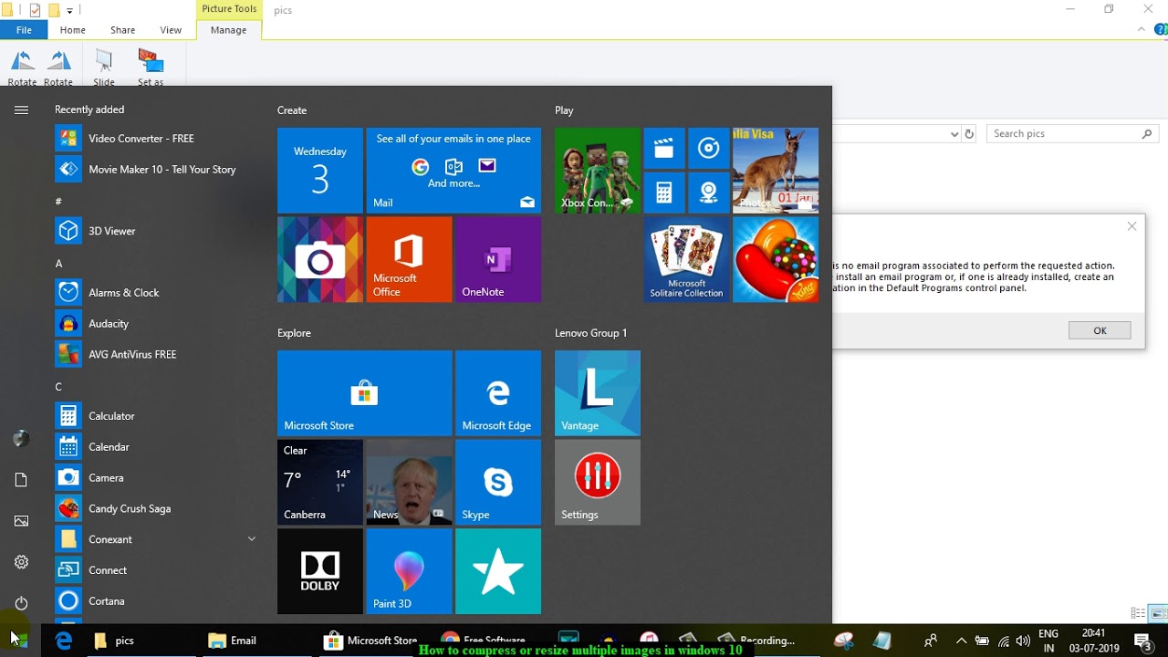The width and height of the screenshot is (1168, 657).
Task: Launch Microsoft Edge tile
Action: [498, 393]
